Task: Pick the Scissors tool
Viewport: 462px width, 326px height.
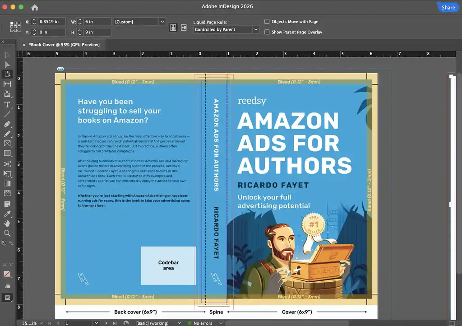Action: click(x=7, y=164)
